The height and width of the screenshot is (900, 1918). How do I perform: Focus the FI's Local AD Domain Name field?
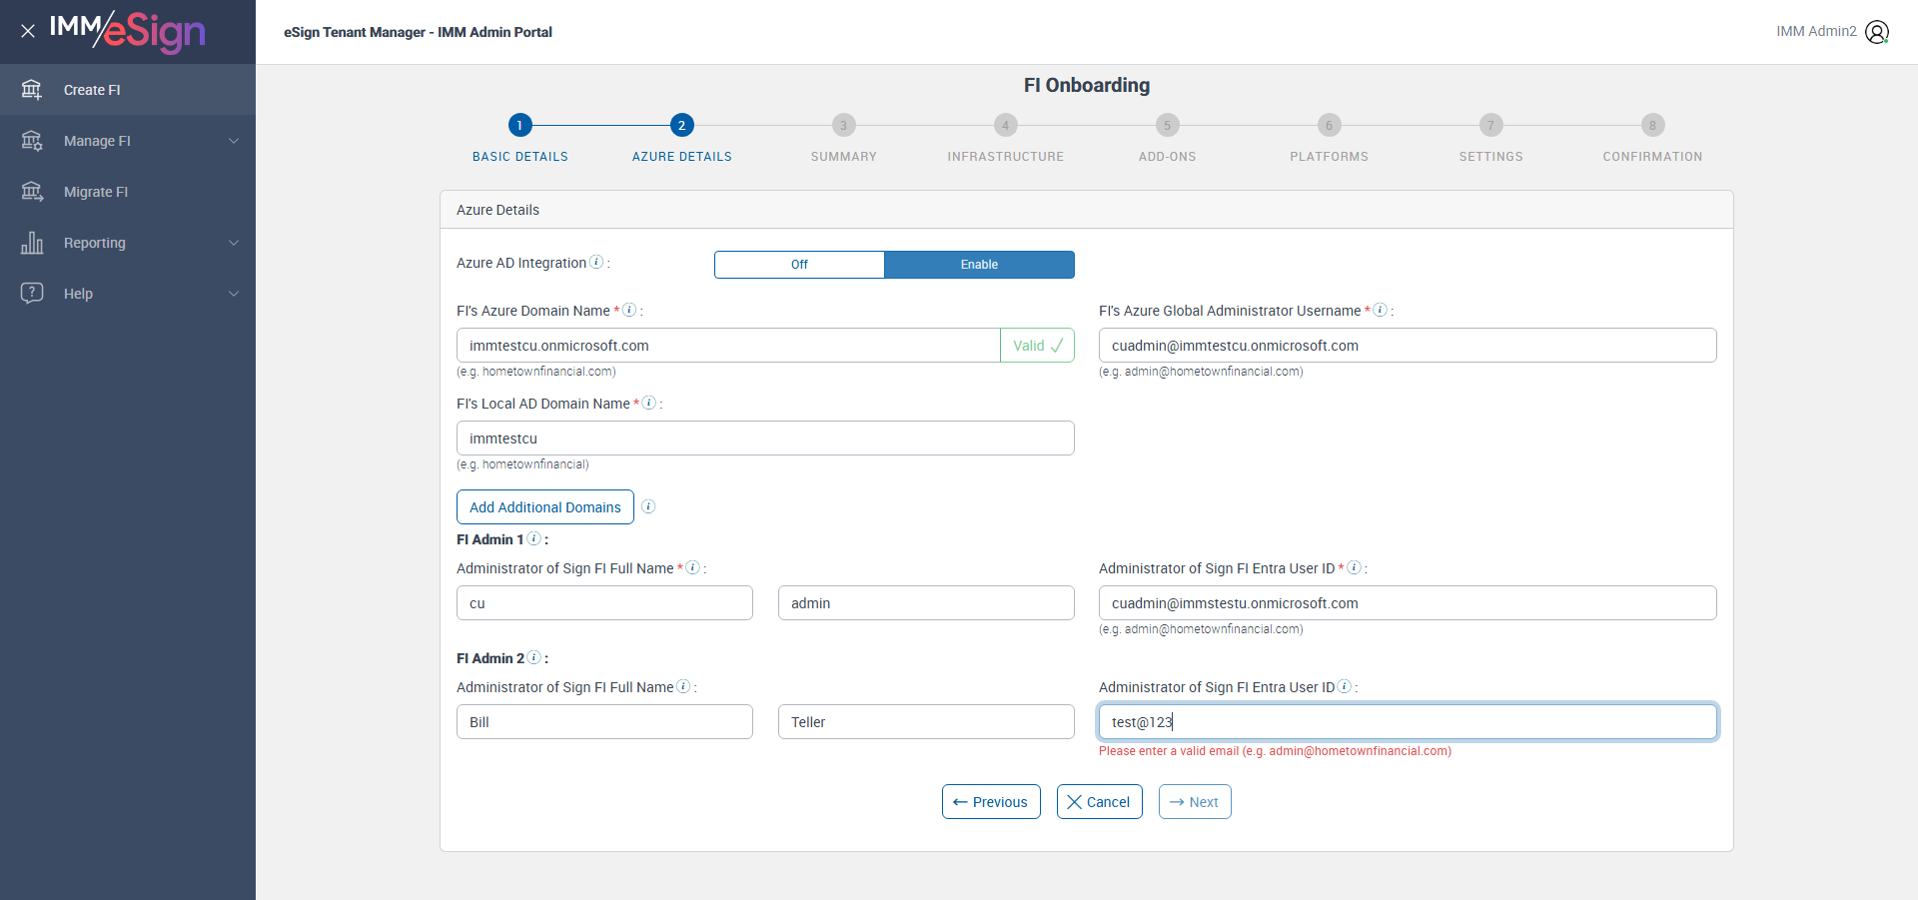point(765,439)
